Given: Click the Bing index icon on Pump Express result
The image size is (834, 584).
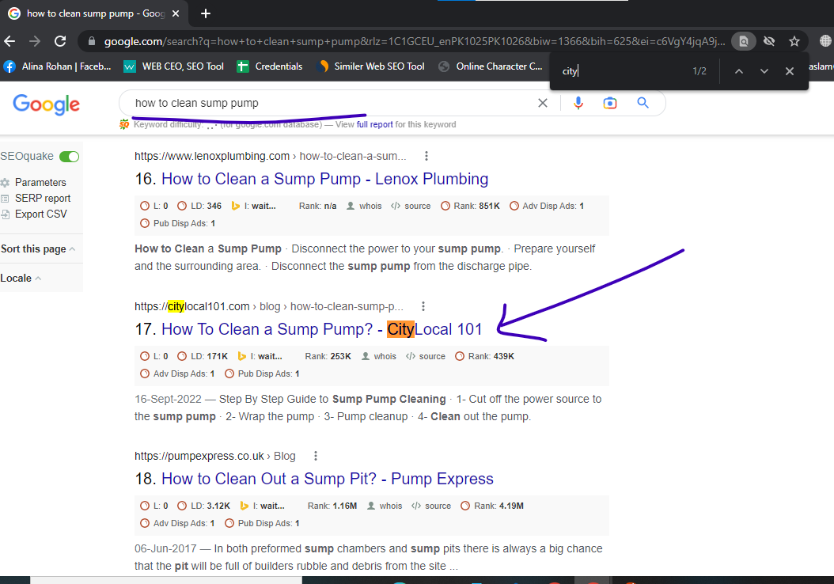Looking at the screenshot, I should coord(245,506).
